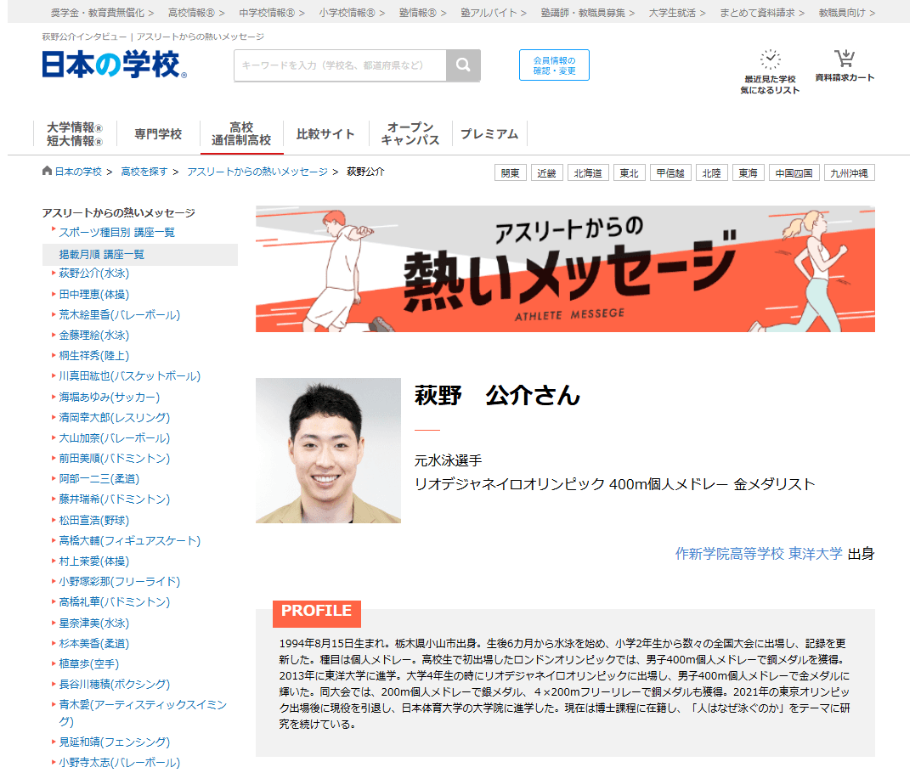Switch to the 比較サイト tab

[x=325, y=133]
